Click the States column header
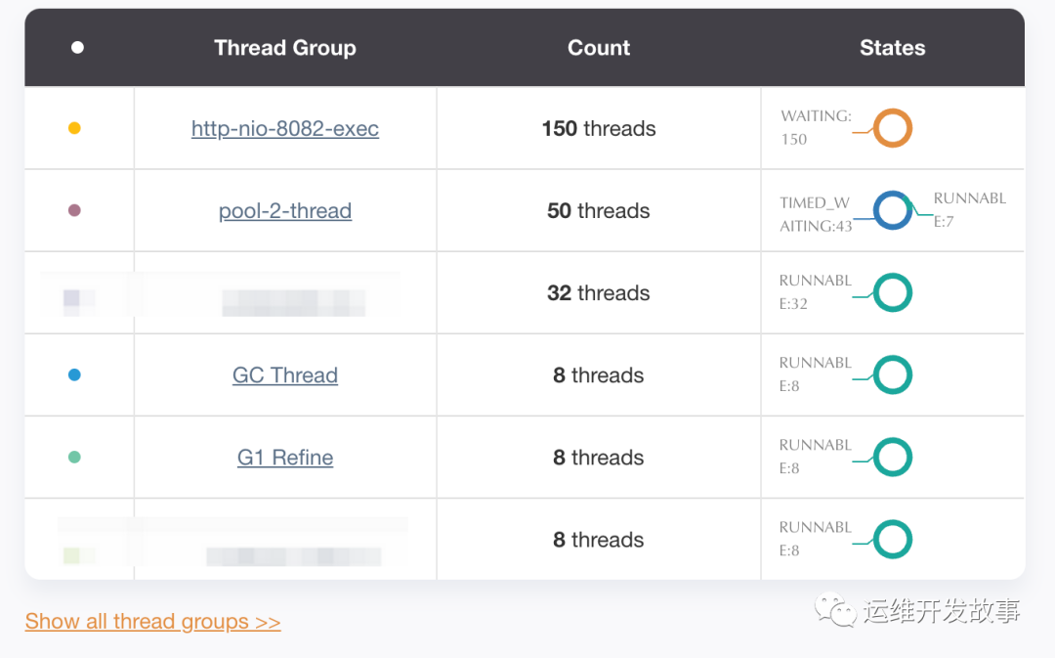This screenshot has width=1055, height=658. [x=892, y=48]
